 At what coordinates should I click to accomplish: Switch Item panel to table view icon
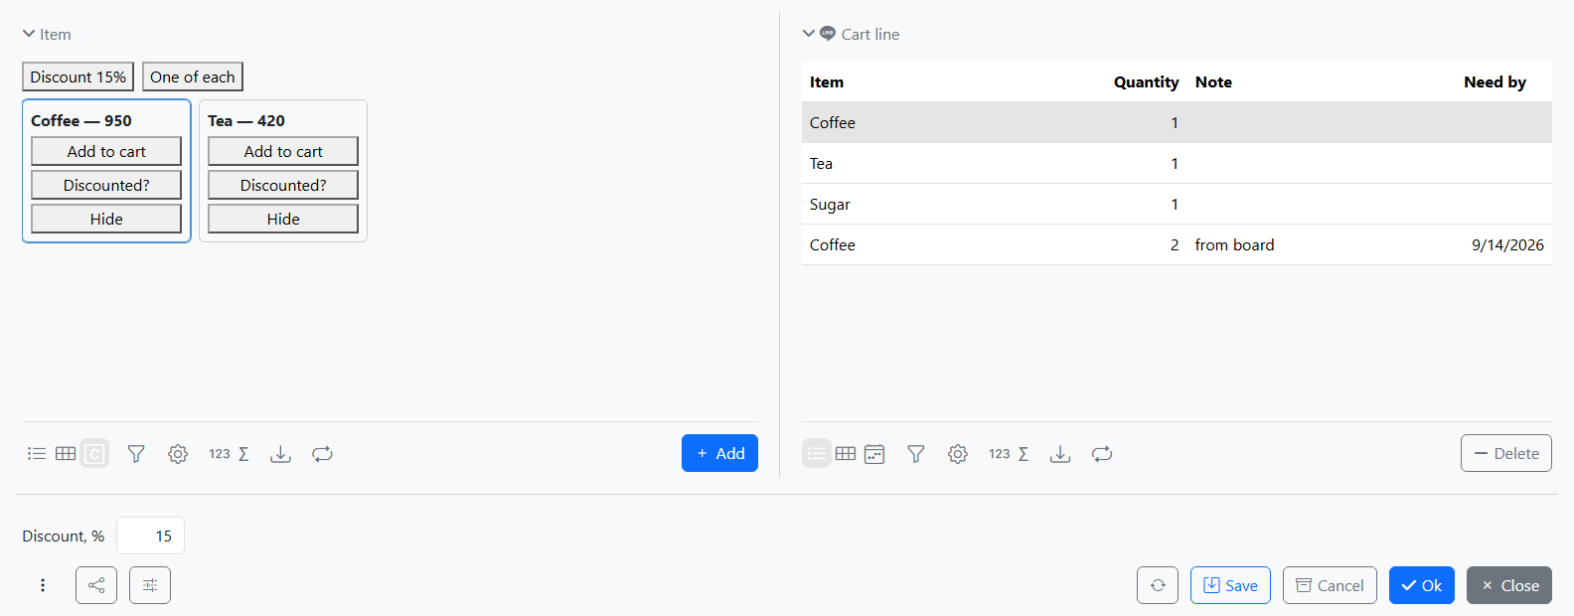point(66,454)
